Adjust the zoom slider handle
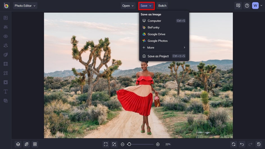 coord(129,144)
